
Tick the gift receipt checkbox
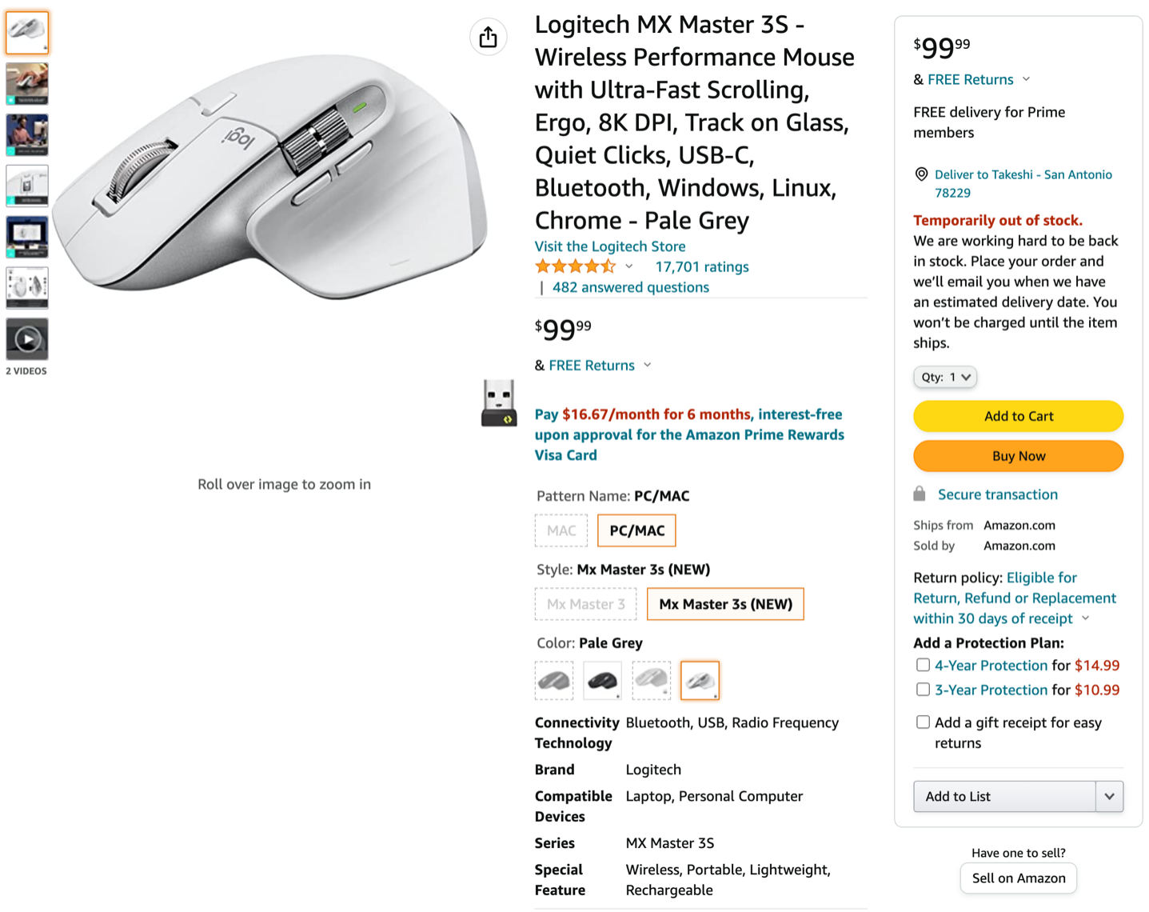click(x=923, y=722)
